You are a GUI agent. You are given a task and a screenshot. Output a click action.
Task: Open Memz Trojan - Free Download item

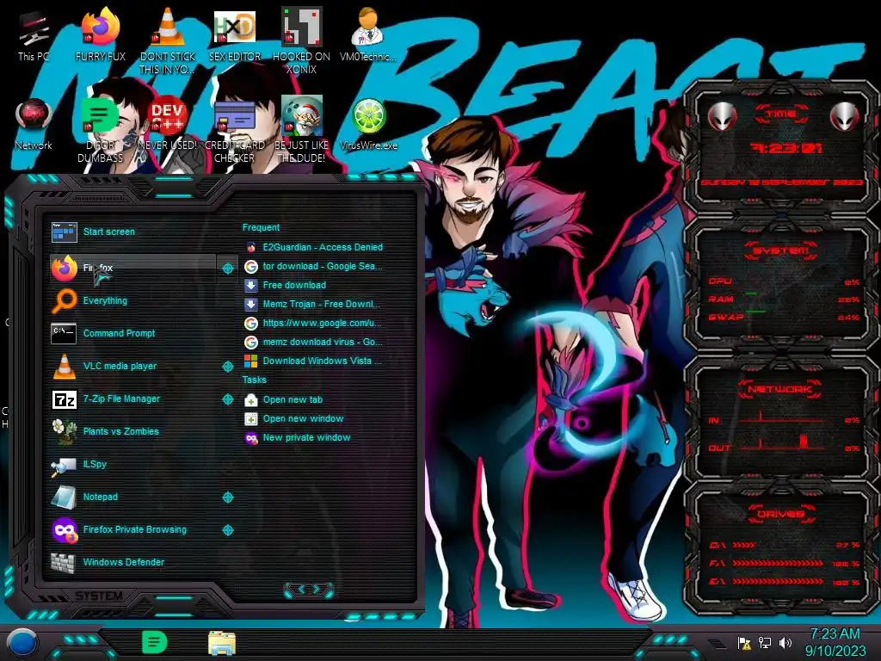(x=313, y=304)
